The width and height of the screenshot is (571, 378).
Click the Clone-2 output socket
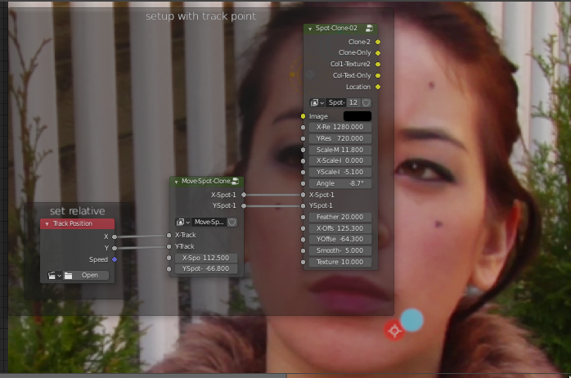(378, 43)
